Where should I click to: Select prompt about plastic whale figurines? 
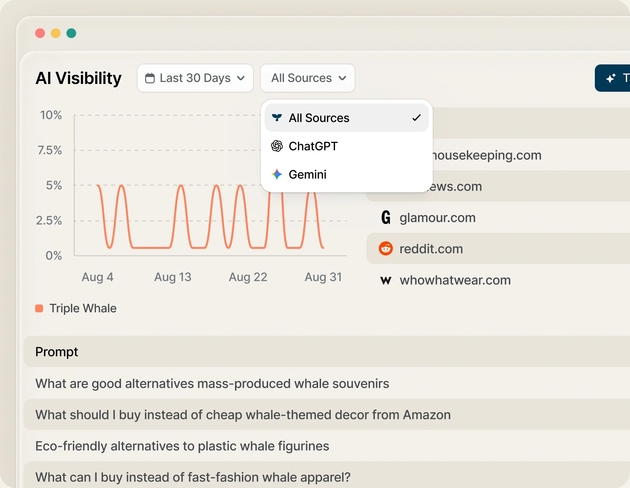click(327, 446)
